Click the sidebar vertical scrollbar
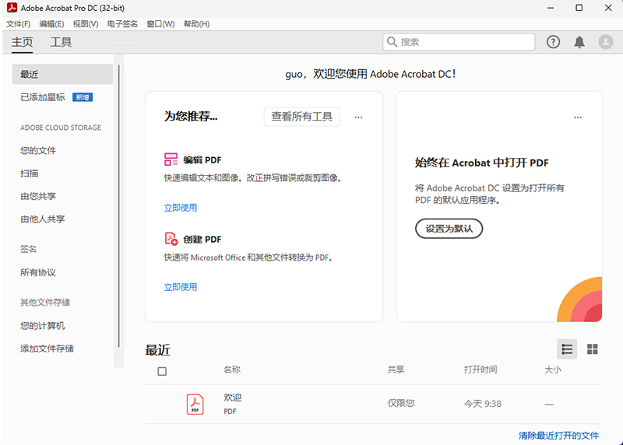Screen dimensions: 623x445 pyautogui.click(x=119, y=206)
